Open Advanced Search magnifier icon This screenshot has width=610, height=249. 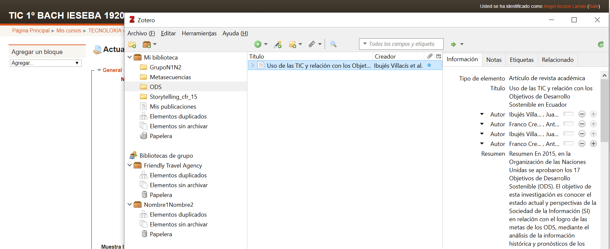333,44
